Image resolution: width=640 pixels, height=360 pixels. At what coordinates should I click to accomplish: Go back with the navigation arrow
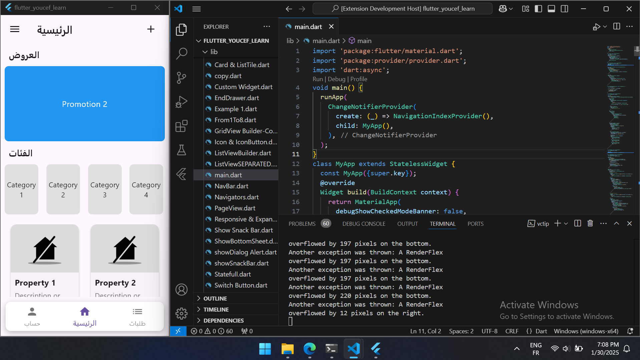(x=289, y=9)
